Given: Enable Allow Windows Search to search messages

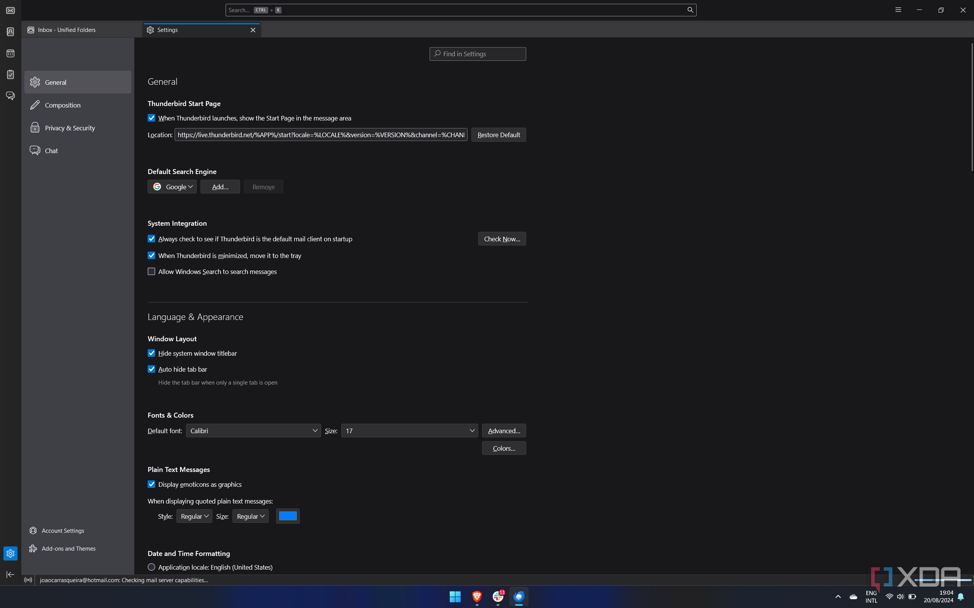Looking at the screenshot, I should click(151, 271).
